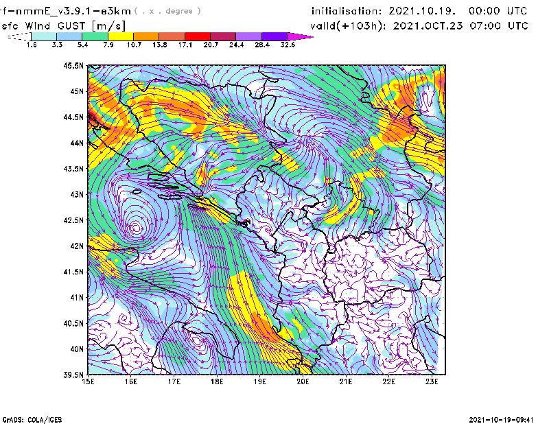
Task: Choose the light purple swatch after 24.4
Action: [248, 36]
